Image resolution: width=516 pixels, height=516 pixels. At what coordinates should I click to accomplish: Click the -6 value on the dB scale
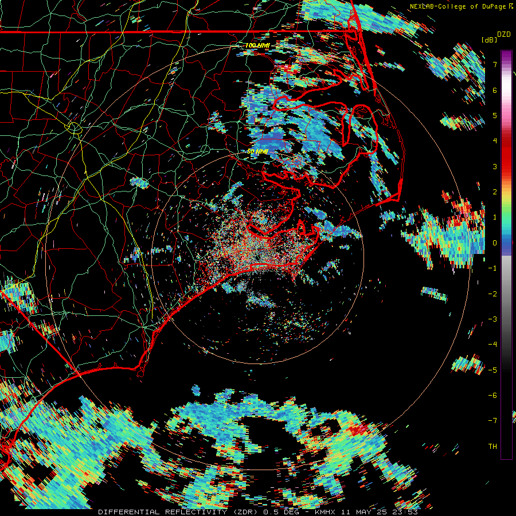(x=492, y=396)
